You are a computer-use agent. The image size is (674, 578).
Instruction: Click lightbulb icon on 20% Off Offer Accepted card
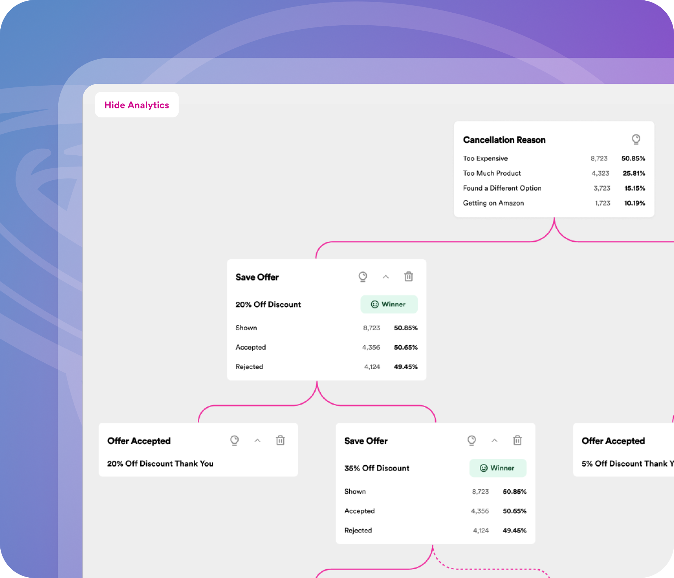click(234, 440)
